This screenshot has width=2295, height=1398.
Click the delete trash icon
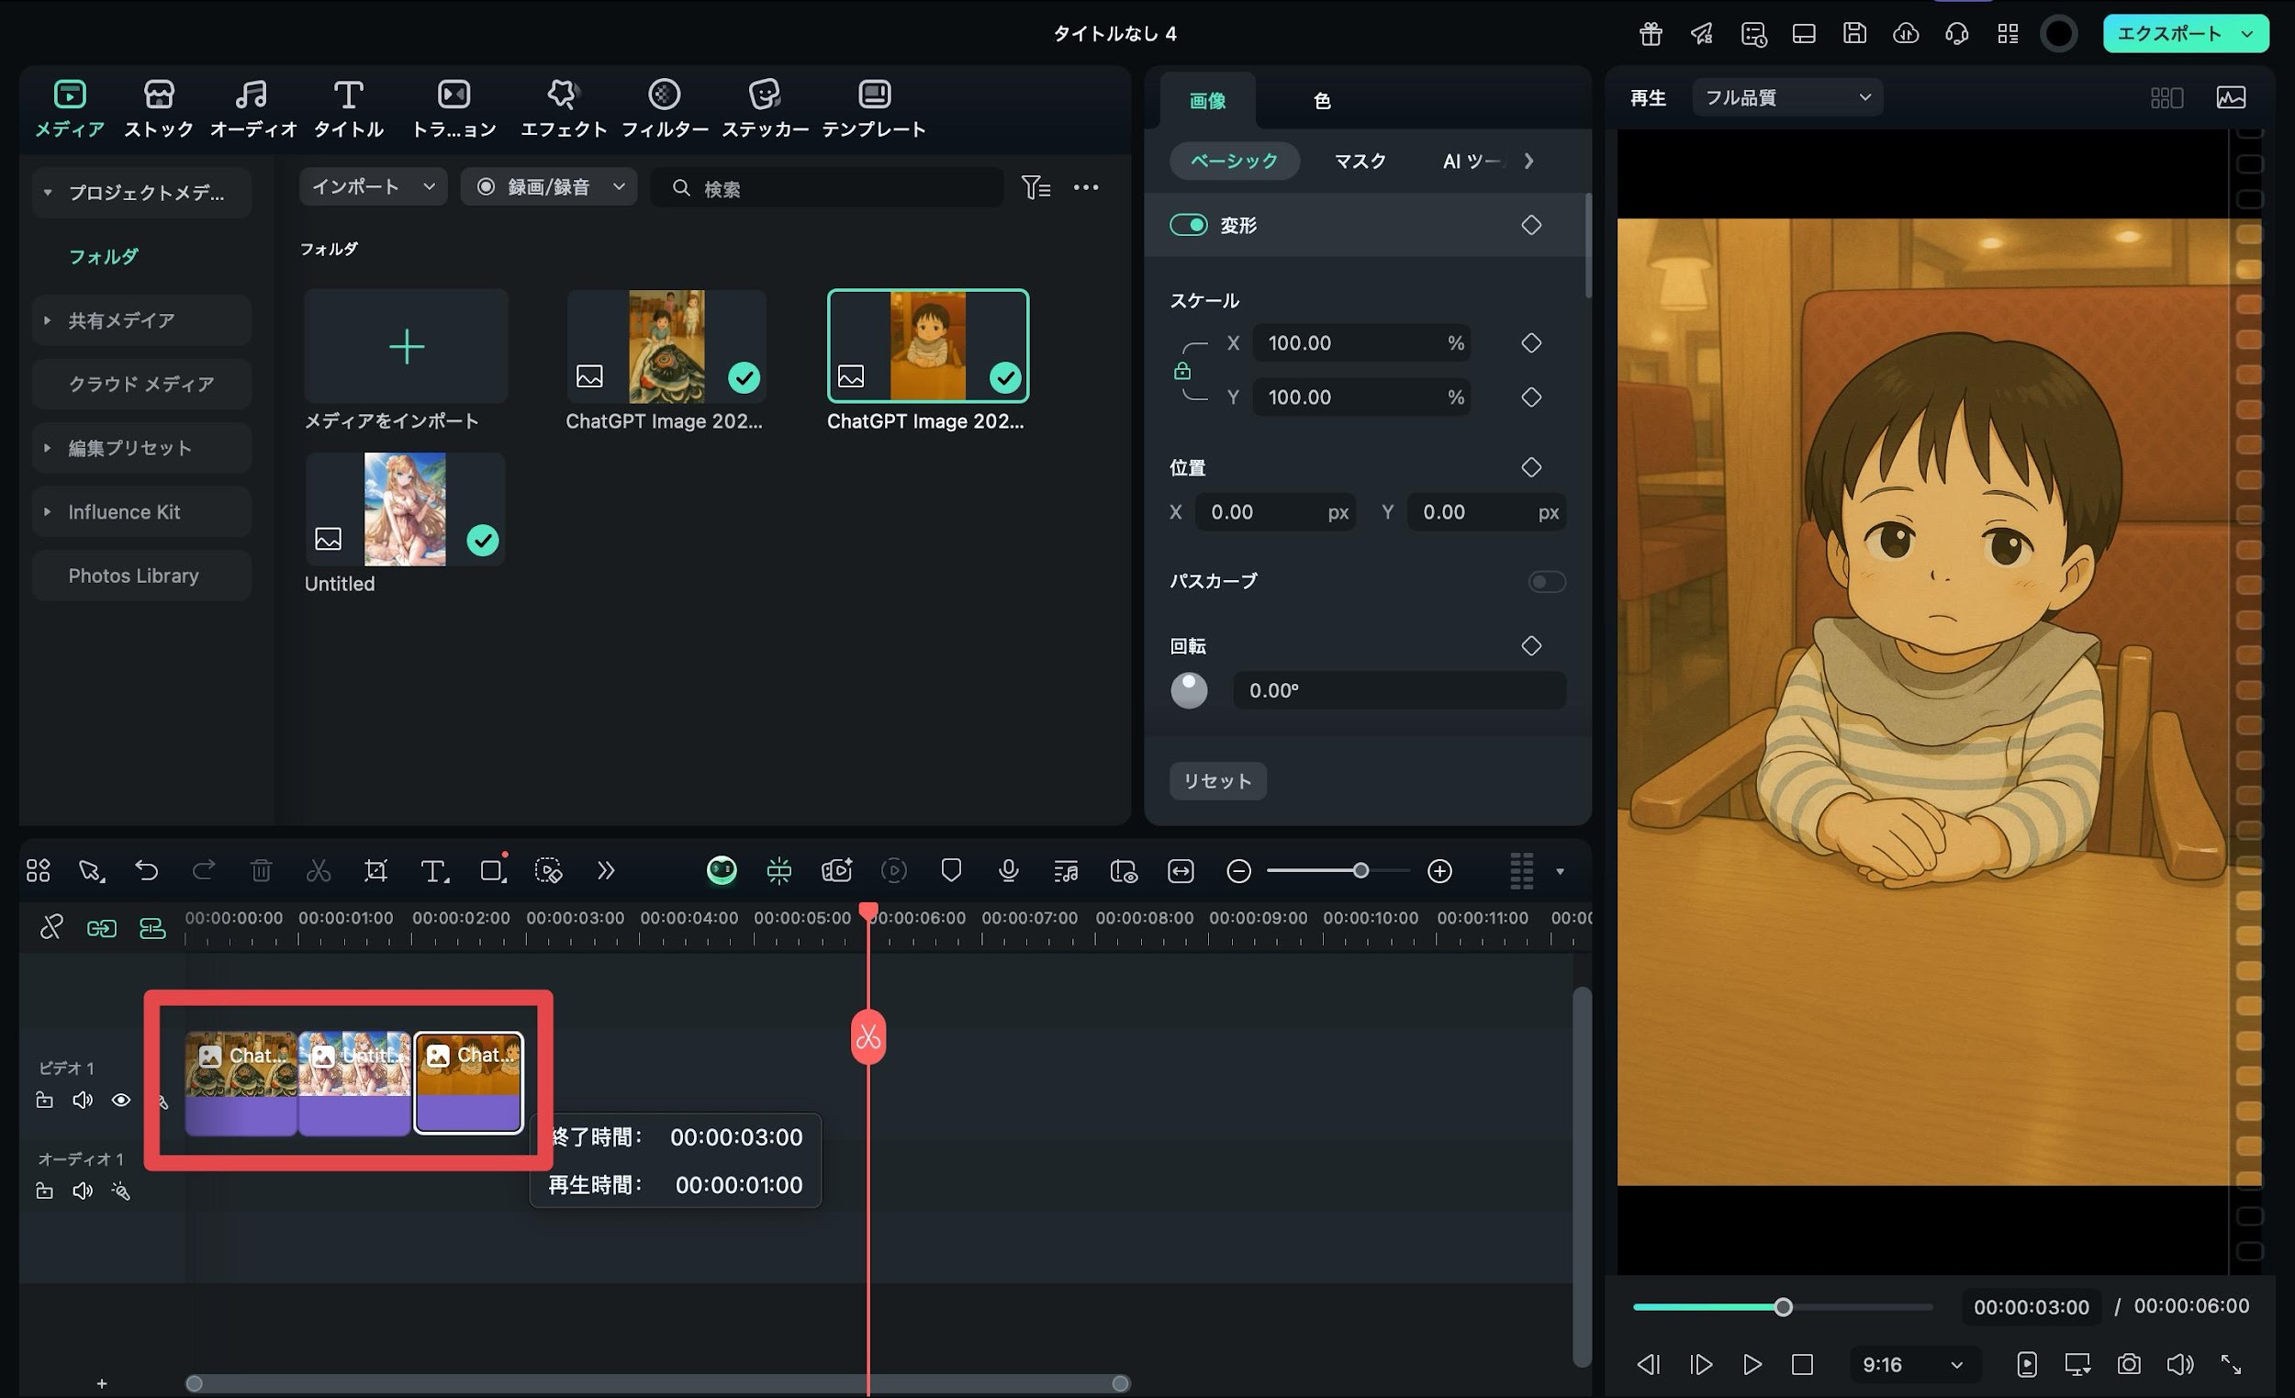[261, 871]
